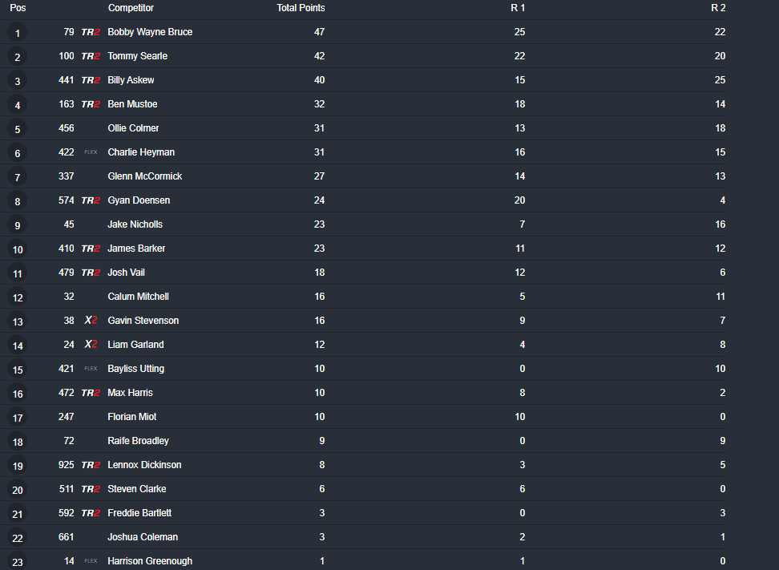
Task: Click the FLEX badge beside Charlie Heyman
Action: (91, 152)
